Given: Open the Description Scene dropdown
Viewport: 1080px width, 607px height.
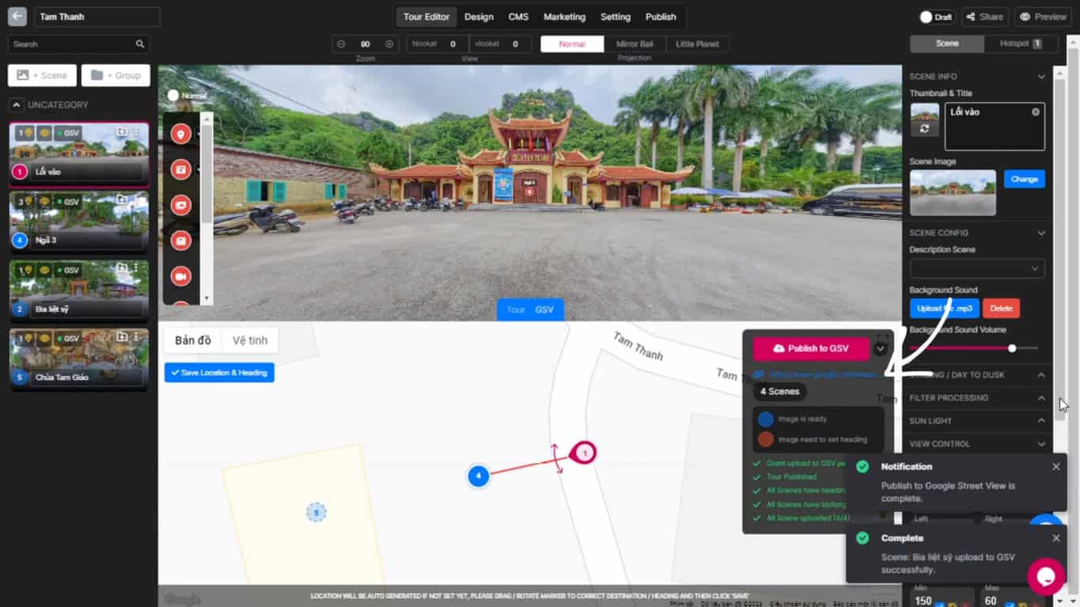Looking at the screenshot, I should tap(977, 269).
